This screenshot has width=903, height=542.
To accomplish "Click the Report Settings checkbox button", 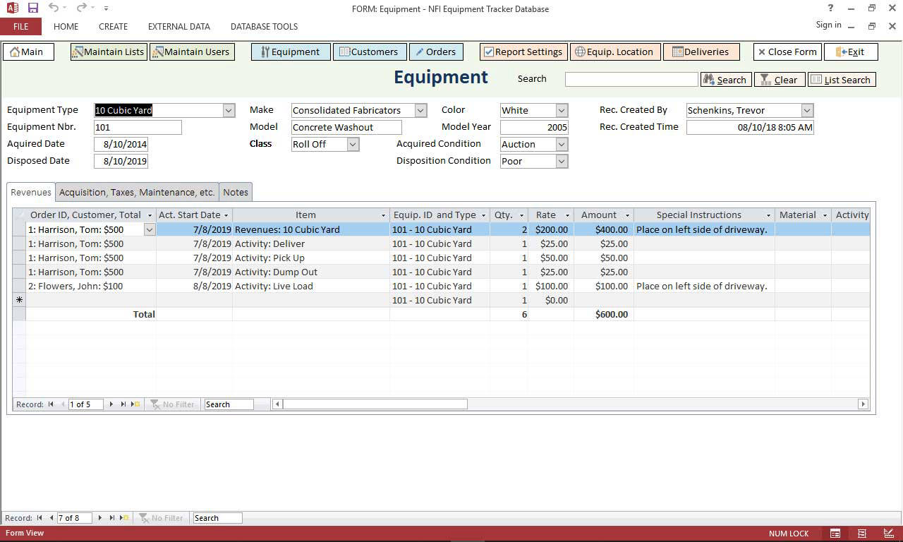I will tap(523, 52).
